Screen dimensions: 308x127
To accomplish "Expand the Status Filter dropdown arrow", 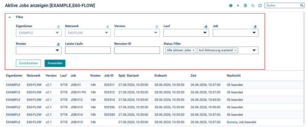I will (x=254, y=50).
